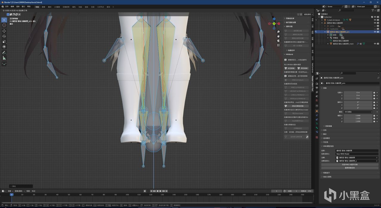Toggle camera view icon in viewport
This screenshot has width=381, height=208.
pos(278,41)
